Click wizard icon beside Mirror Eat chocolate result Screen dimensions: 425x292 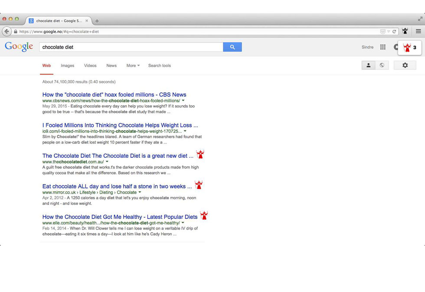(x=199, y=185)
